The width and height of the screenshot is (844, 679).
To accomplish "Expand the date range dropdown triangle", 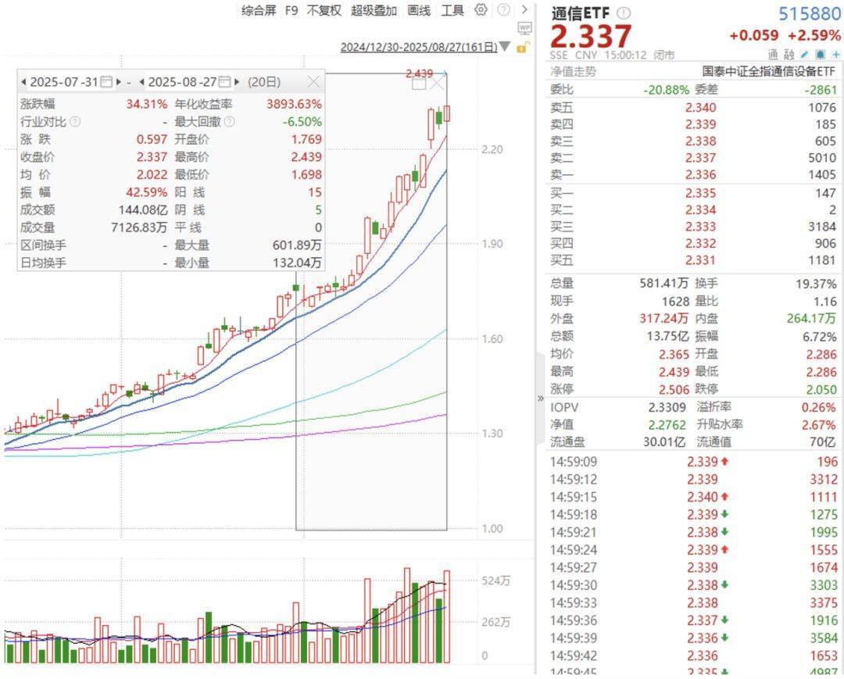I will (x=505, y=48).
